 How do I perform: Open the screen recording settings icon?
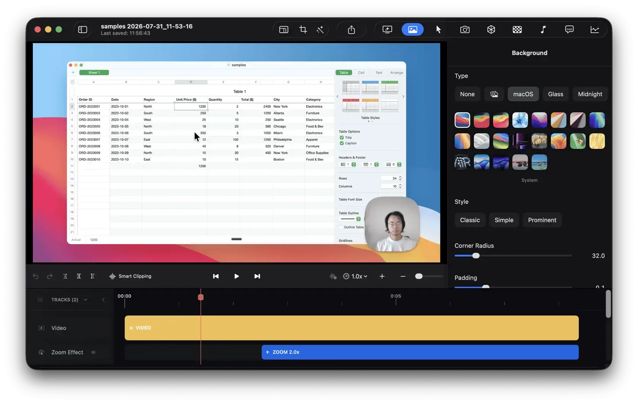click(x=387, y=29)
